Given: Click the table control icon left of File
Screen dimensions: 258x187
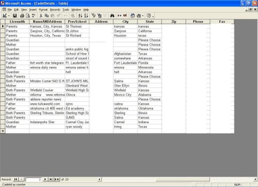Looking at the screenshot, I should pos(4,9).
